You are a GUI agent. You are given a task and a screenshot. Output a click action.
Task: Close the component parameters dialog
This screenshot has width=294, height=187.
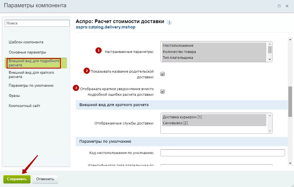coord(287,6)
